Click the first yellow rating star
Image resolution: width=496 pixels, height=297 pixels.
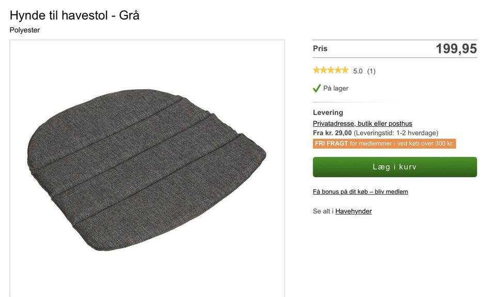point(317,70)
